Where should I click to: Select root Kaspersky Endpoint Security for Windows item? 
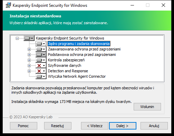(x=70, y=38)
